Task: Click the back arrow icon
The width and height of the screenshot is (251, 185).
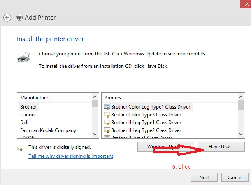Action: tap(7, 18)
